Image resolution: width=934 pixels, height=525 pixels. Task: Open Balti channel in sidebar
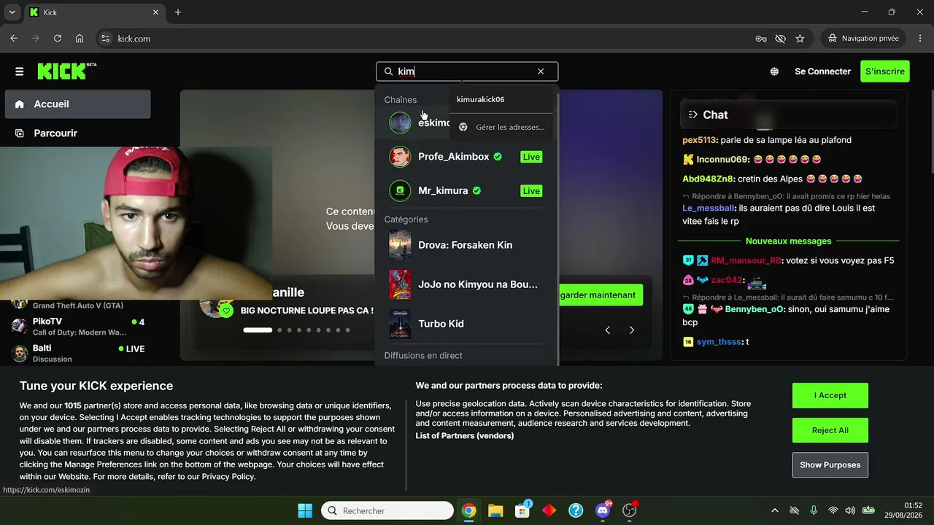coord(78,354)
